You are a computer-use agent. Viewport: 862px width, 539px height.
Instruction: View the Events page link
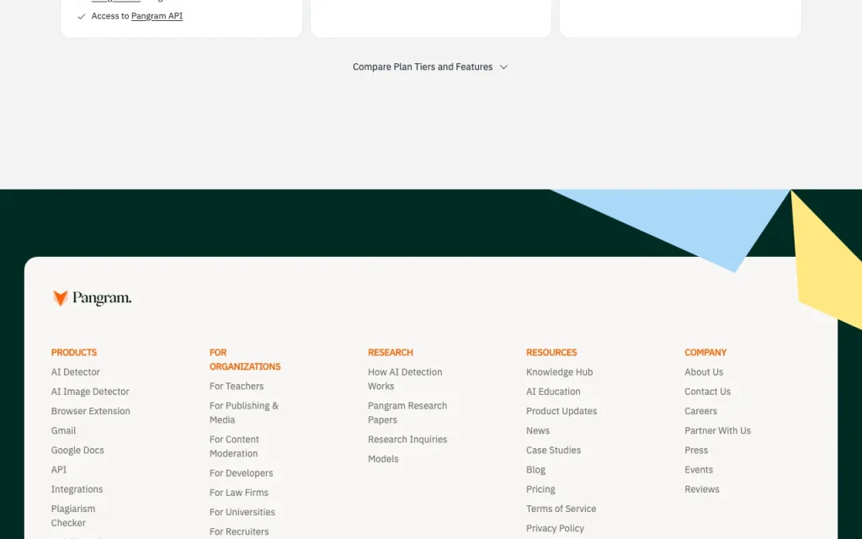pyautogui.click(x=699, y=470)
